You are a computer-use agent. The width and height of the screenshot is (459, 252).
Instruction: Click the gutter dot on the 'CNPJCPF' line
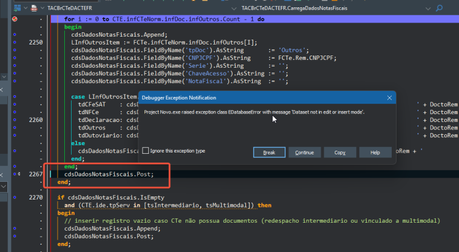tap(15, 58)
